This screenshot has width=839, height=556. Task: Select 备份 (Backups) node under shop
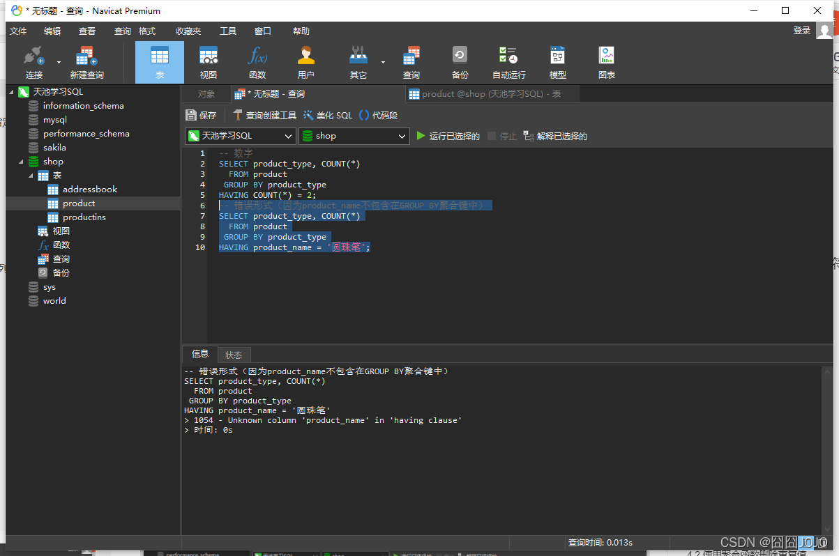pos(61,273)
